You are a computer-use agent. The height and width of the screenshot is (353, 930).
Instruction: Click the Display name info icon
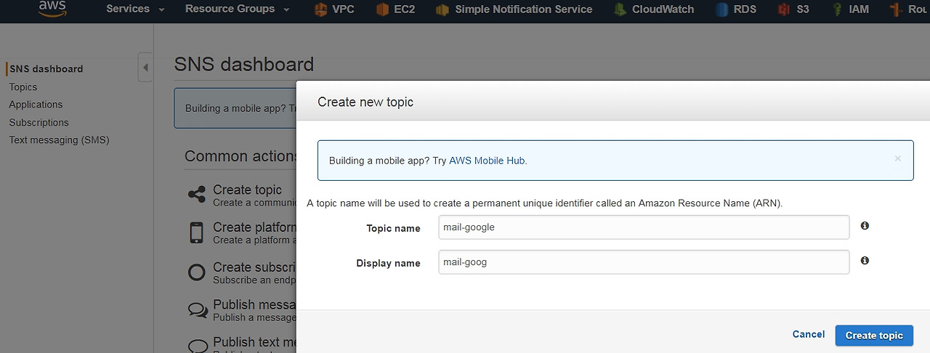[x=865, y=260]
